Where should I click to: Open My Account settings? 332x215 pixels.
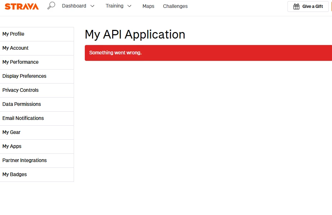(37, 48)
